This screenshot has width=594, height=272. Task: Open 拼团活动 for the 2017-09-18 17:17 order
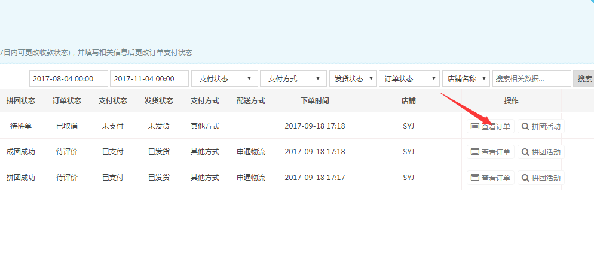pyautogui.click(x=541, y=178)
